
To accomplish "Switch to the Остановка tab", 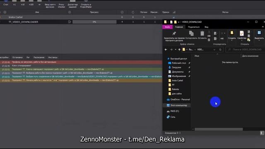I will pos(17,58).
